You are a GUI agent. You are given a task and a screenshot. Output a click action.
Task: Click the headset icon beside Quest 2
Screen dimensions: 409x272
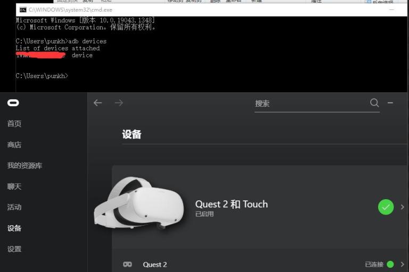pos(127,265)
